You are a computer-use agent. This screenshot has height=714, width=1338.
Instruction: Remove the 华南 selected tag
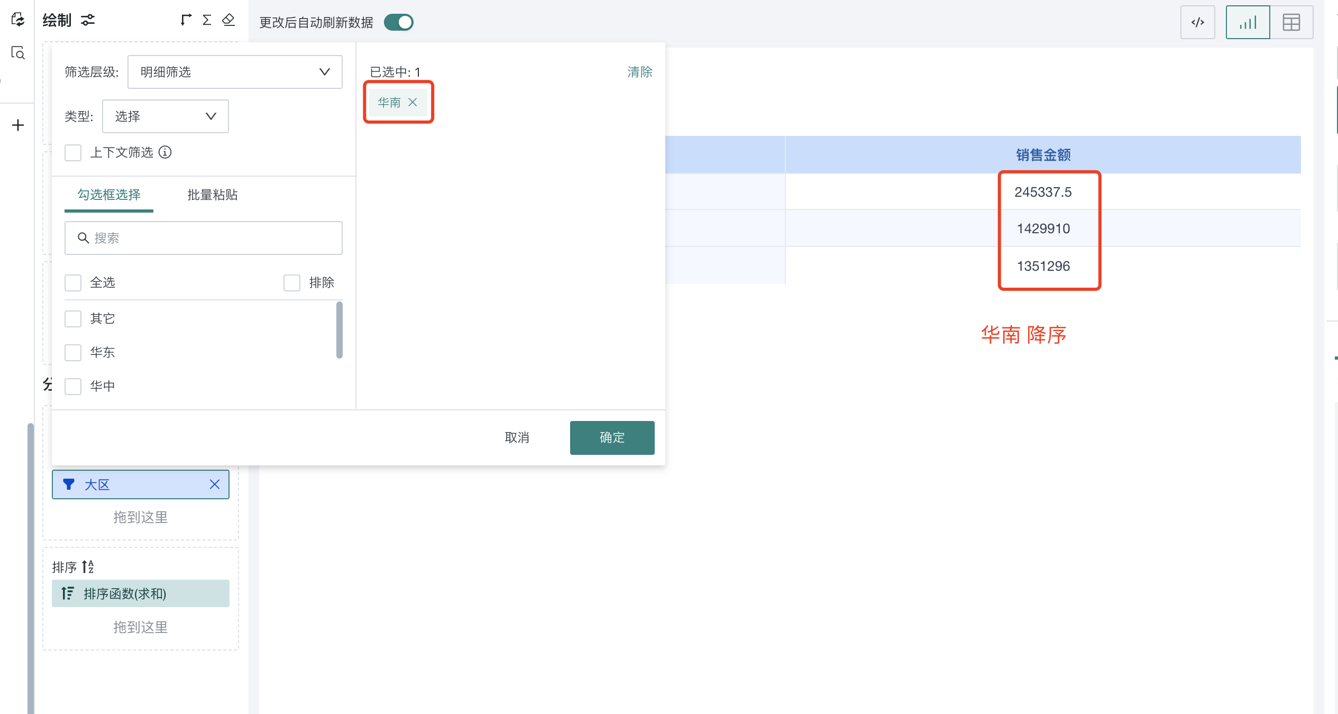tap(413, 102)
